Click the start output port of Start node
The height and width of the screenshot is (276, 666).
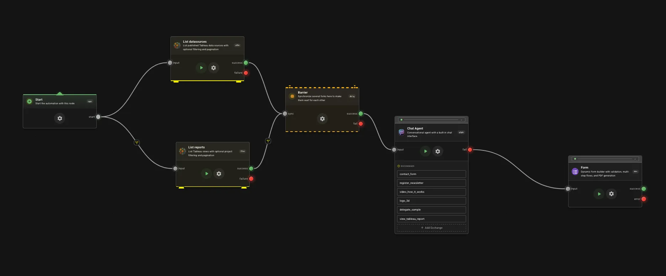(98, 117)
